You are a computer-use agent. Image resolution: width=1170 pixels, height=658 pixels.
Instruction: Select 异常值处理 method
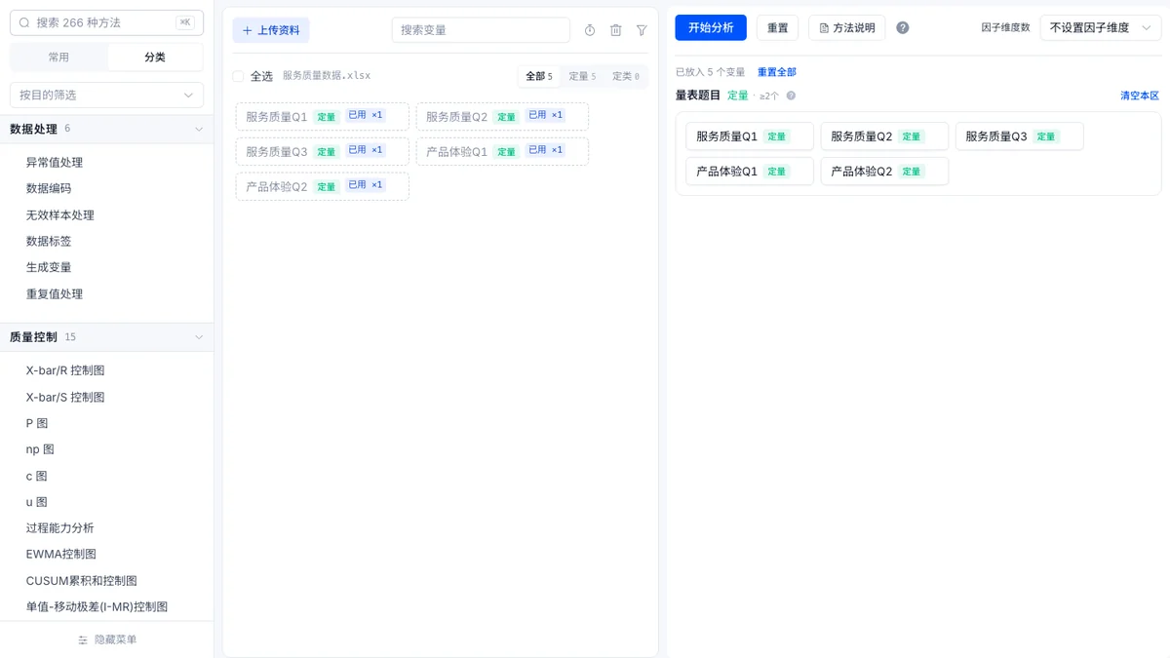pos(55,163)
